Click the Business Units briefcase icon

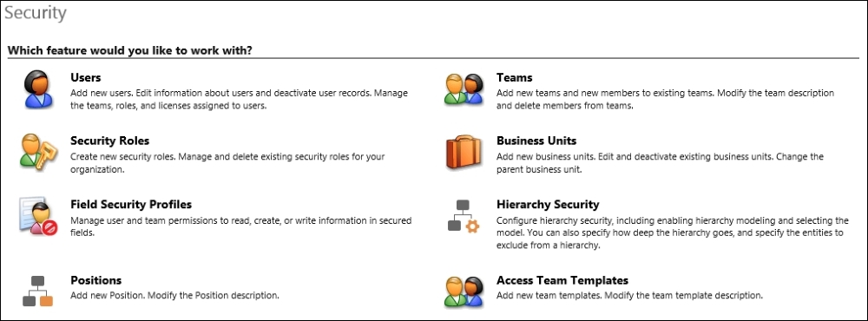pos(464,151)
